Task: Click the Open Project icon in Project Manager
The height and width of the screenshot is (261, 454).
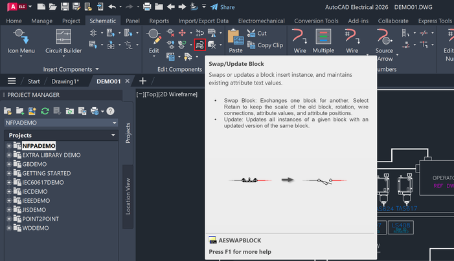Action: 8,111
